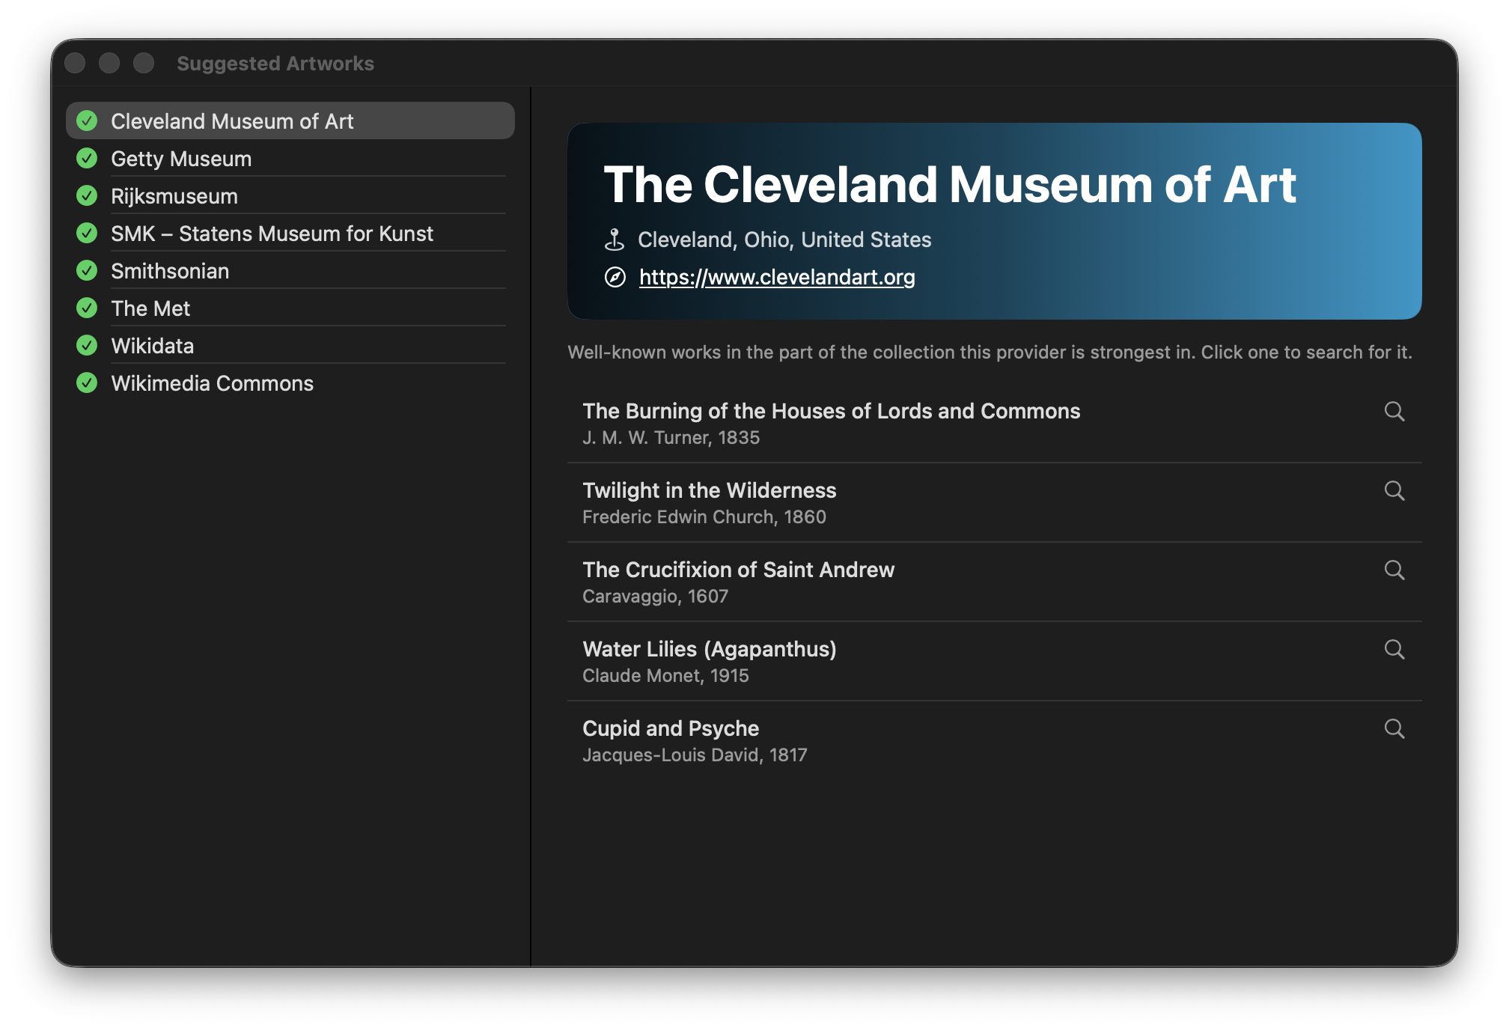Select Cleveland Museum of Art in sidebar

pyautogui.click(x=290, y=121)
